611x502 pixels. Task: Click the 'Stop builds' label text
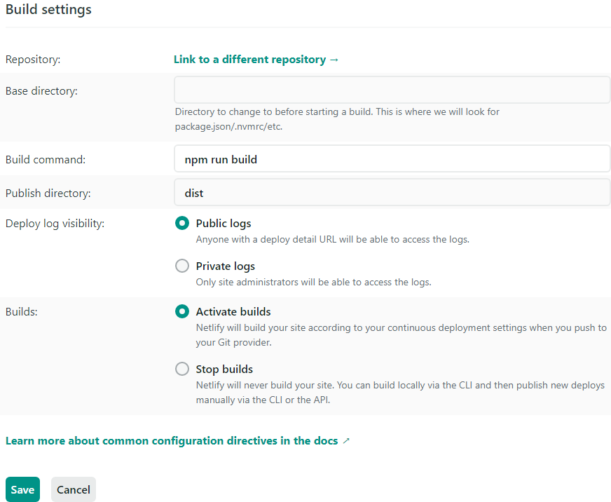point(224,369)
